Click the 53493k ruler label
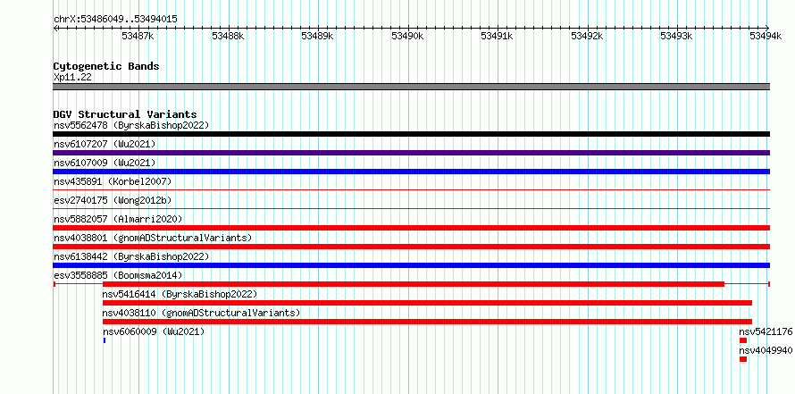This screenshot has height=394, width=795. [676, 36]
